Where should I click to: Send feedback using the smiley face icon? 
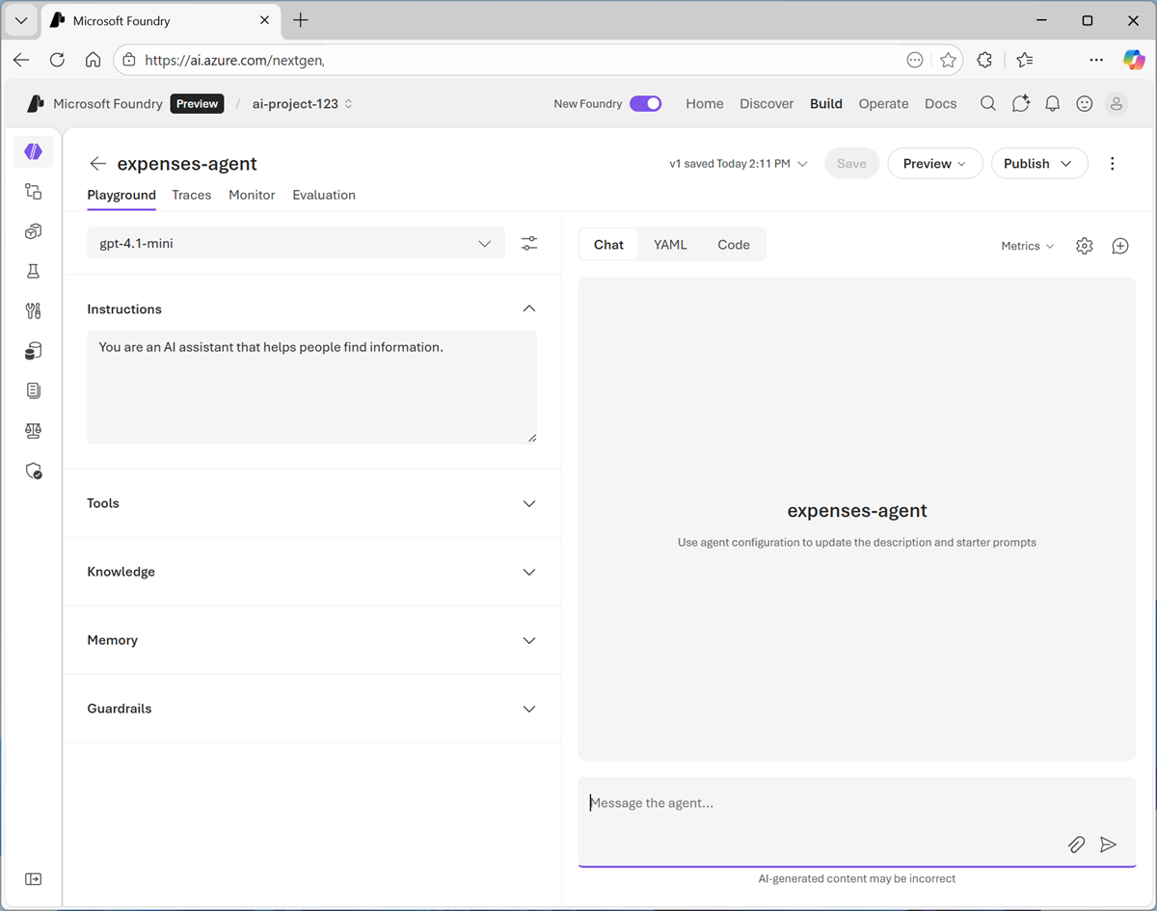point(1084,103)
